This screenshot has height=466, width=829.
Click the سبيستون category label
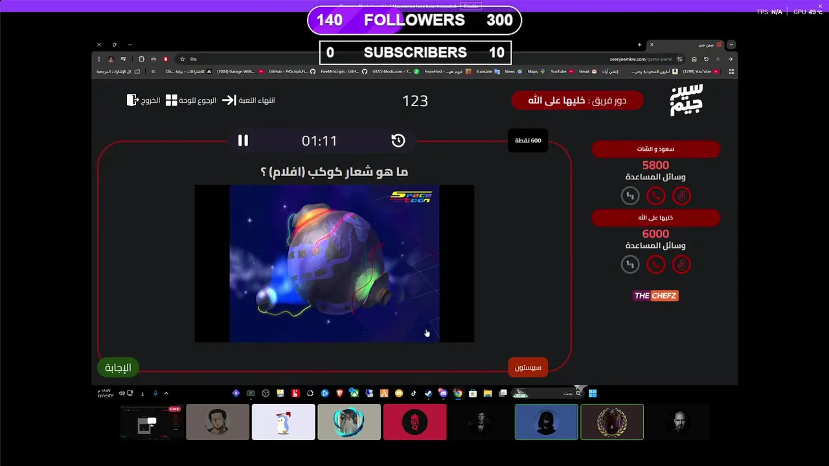click(x=528, y=368)
